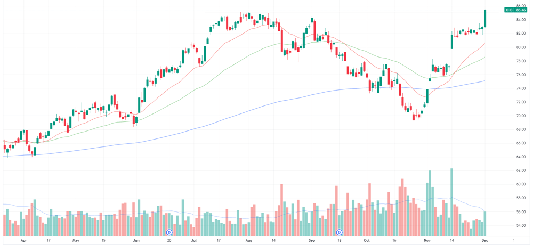Select right end of blue long-term moving average

coord(484,81)
